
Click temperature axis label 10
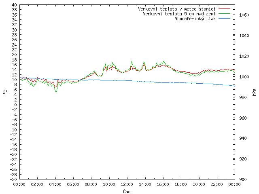coord(15,80)
